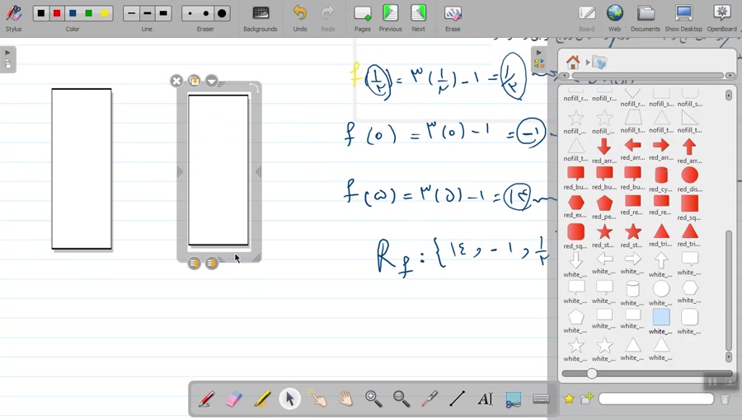Pick the red pen color
The height and width of the screenshot is (420, 742).
(x=57, y=13)
